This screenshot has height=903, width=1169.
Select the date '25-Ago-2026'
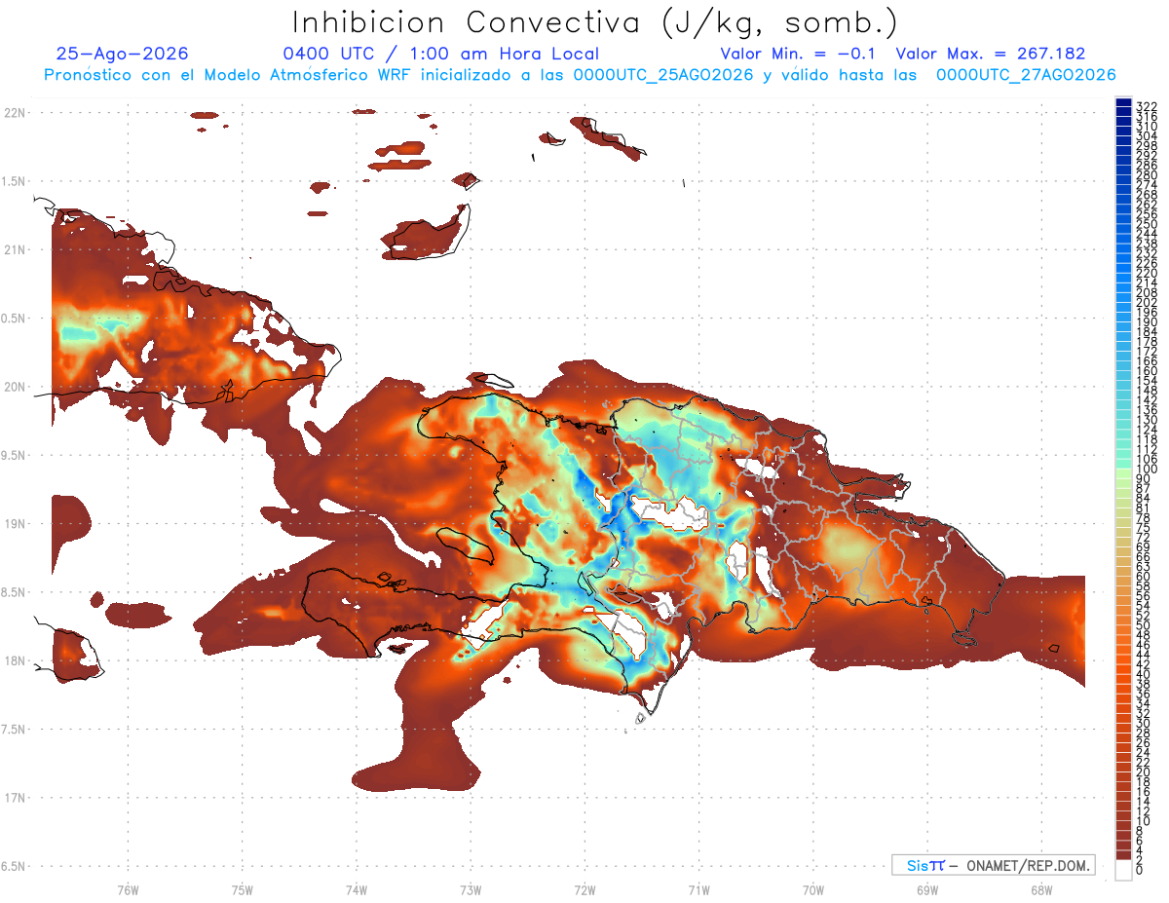[123, 54]
